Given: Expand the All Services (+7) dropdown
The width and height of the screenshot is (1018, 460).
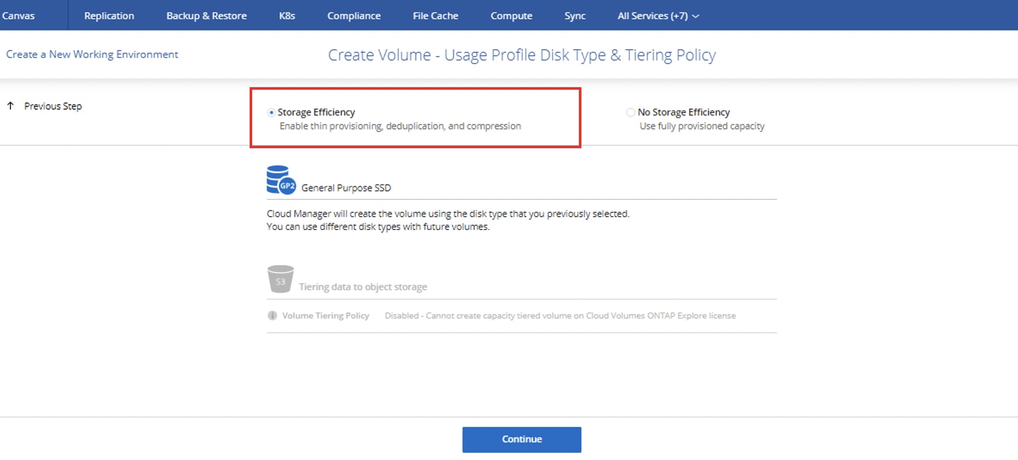Looking at the screenshot, I should pos(652,16).
